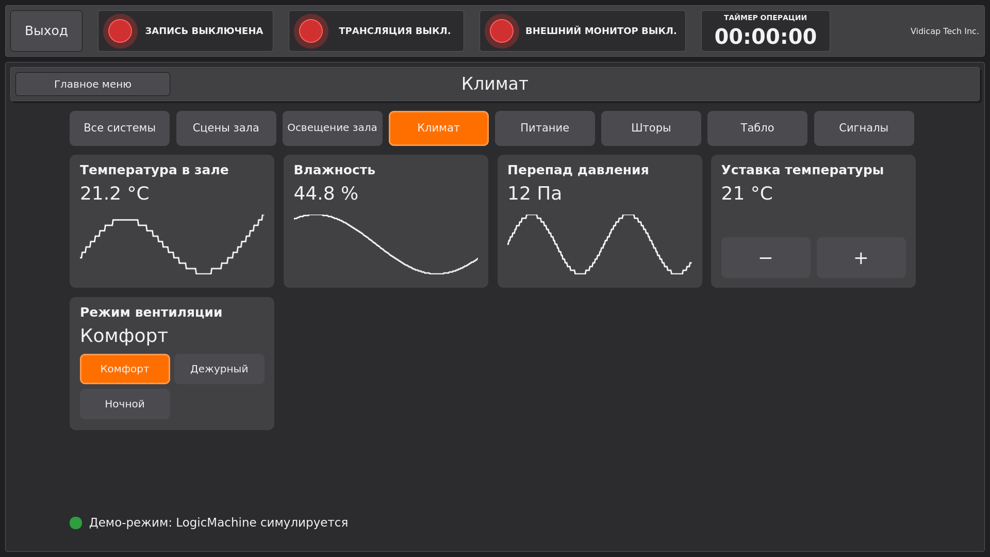Image resolution: width=990 pixels, height=557 pixels.
Task: Open the Освещение зала tab
Action: coord(333,128)
